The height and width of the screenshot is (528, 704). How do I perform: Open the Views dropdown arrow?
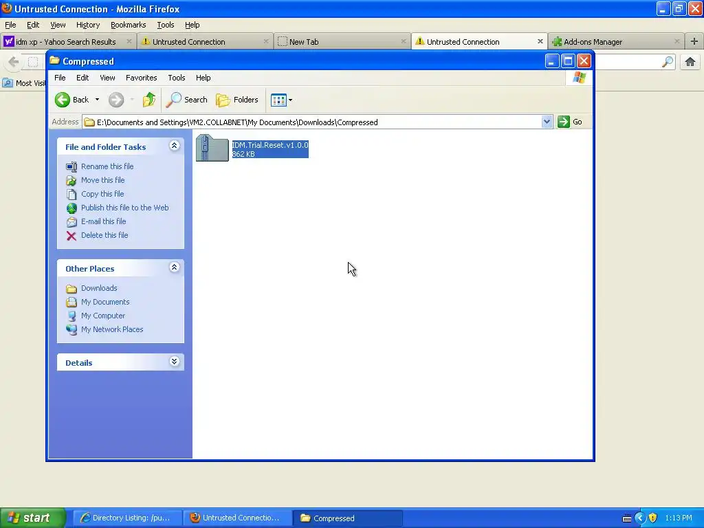click(291, 100)
